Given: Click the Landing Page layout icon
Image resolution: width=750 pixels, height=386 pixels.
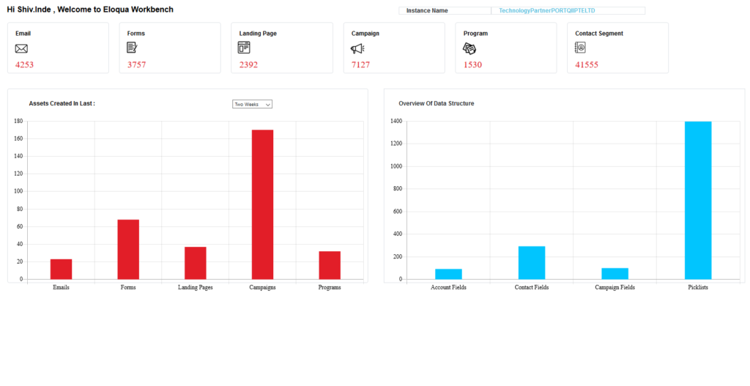Looking at the screenshot, I should tap(244, 48).
